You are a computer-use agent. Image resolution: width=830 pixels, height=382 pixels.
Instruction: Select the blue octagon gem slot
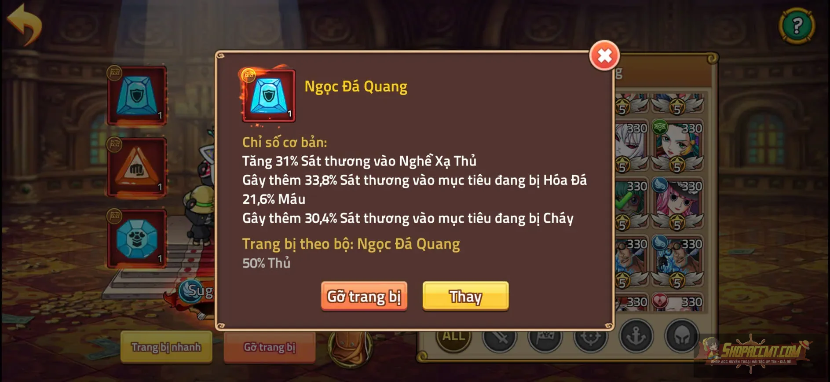click(137, 239)
